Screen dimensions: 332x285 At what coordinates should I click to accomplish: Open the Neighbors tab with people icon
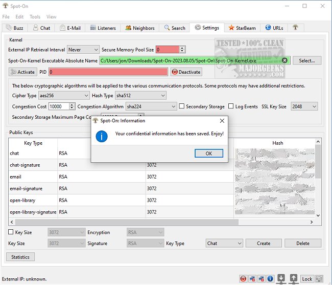pos(128,28)
